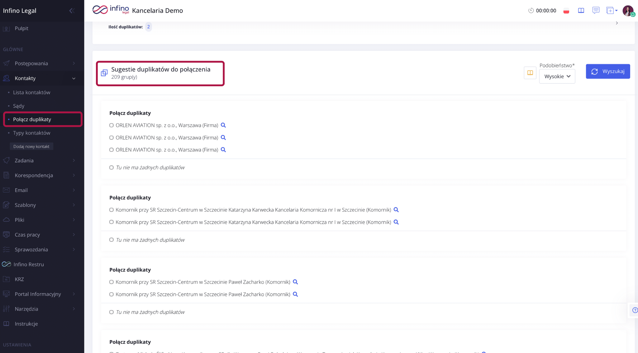This screenshot has width=638, height=353.
Task: Click Dodaj nowy kontakt button
Action: 31,146
